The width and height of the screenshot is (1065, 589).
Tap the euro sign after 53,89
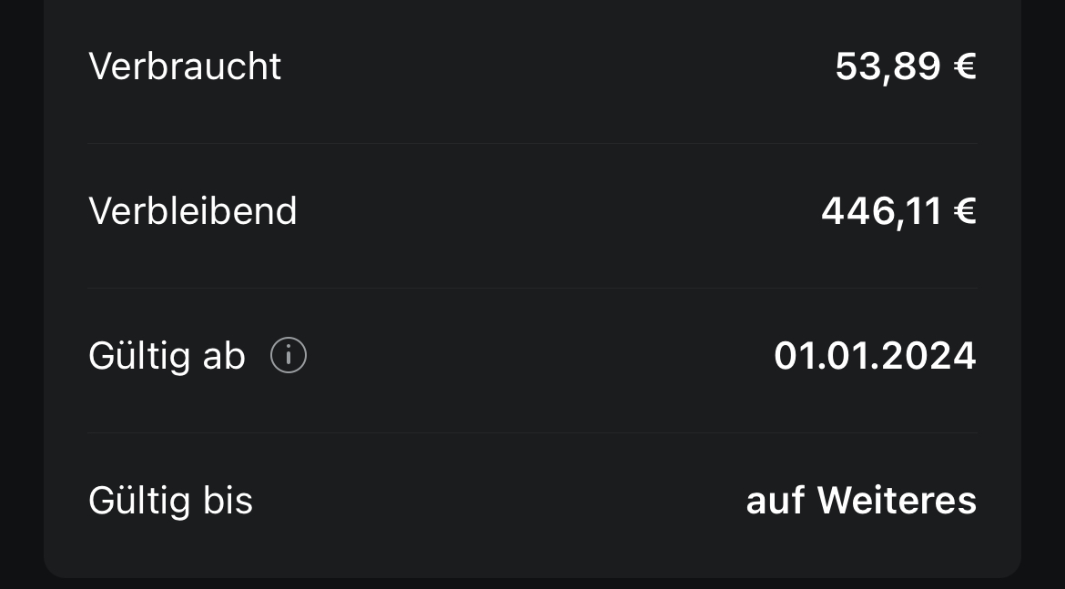click(x=965, y=66)
